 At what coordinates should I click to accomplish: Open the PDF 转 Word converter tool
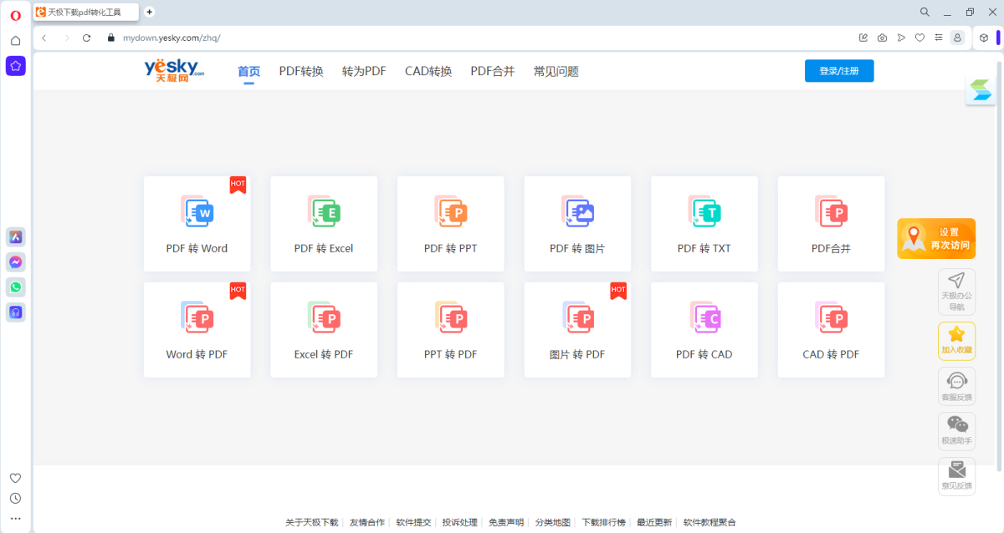[197, 223]
